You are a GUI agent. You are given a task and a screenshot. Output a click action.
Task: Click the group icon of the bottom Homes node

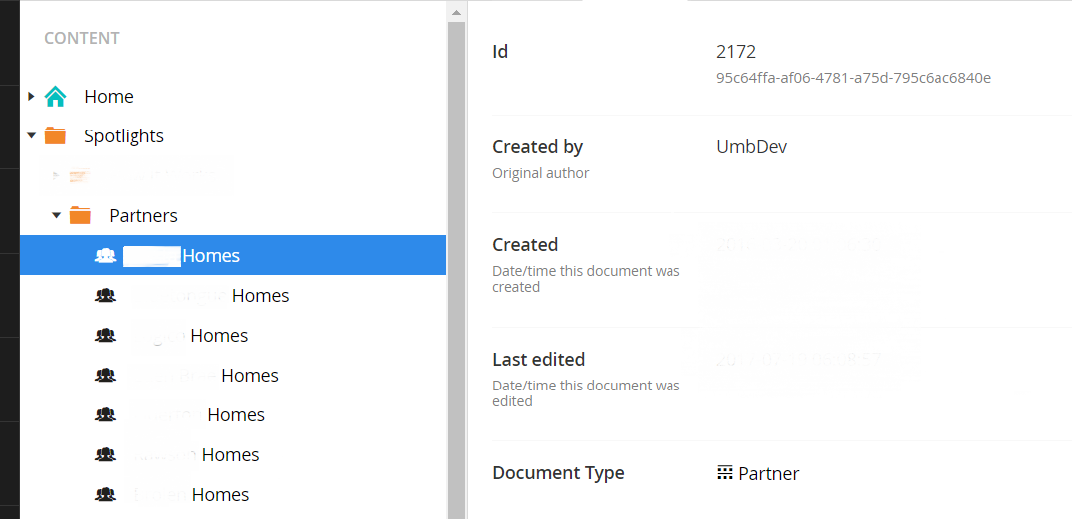coord(105,495)
